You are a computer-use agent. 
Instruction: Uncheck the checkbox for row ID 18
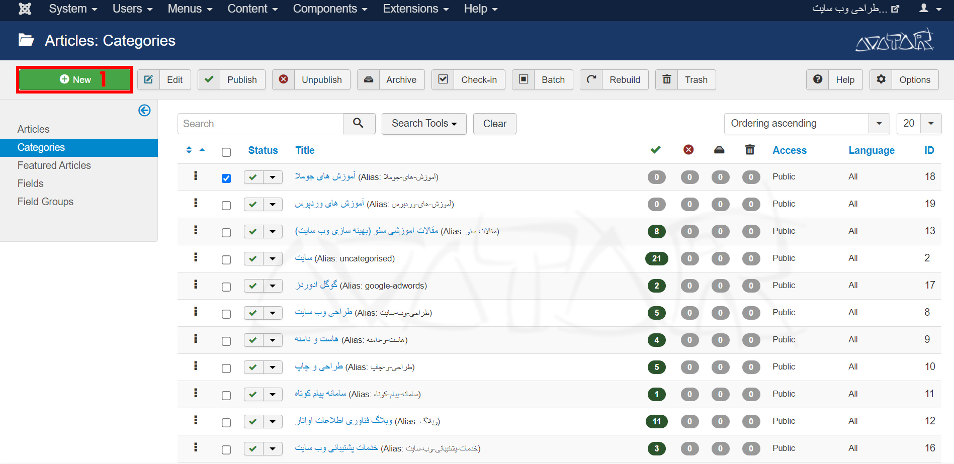pyautogui.click(x=226, y=178)
